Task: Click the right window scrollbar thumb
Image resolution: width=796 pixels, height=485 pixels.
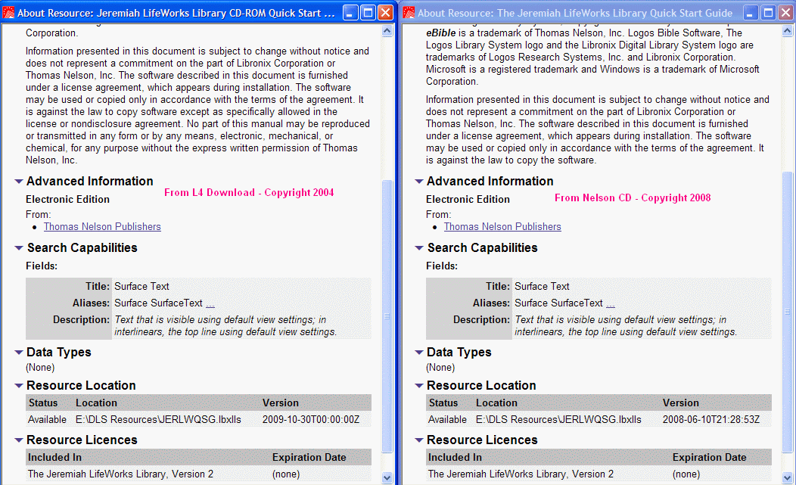Action: pos(788,312)
